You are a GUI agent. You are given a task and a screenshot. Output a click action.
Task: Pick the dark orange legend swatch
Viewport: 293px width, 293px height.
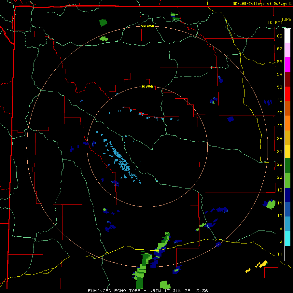(x=287, y=108)
